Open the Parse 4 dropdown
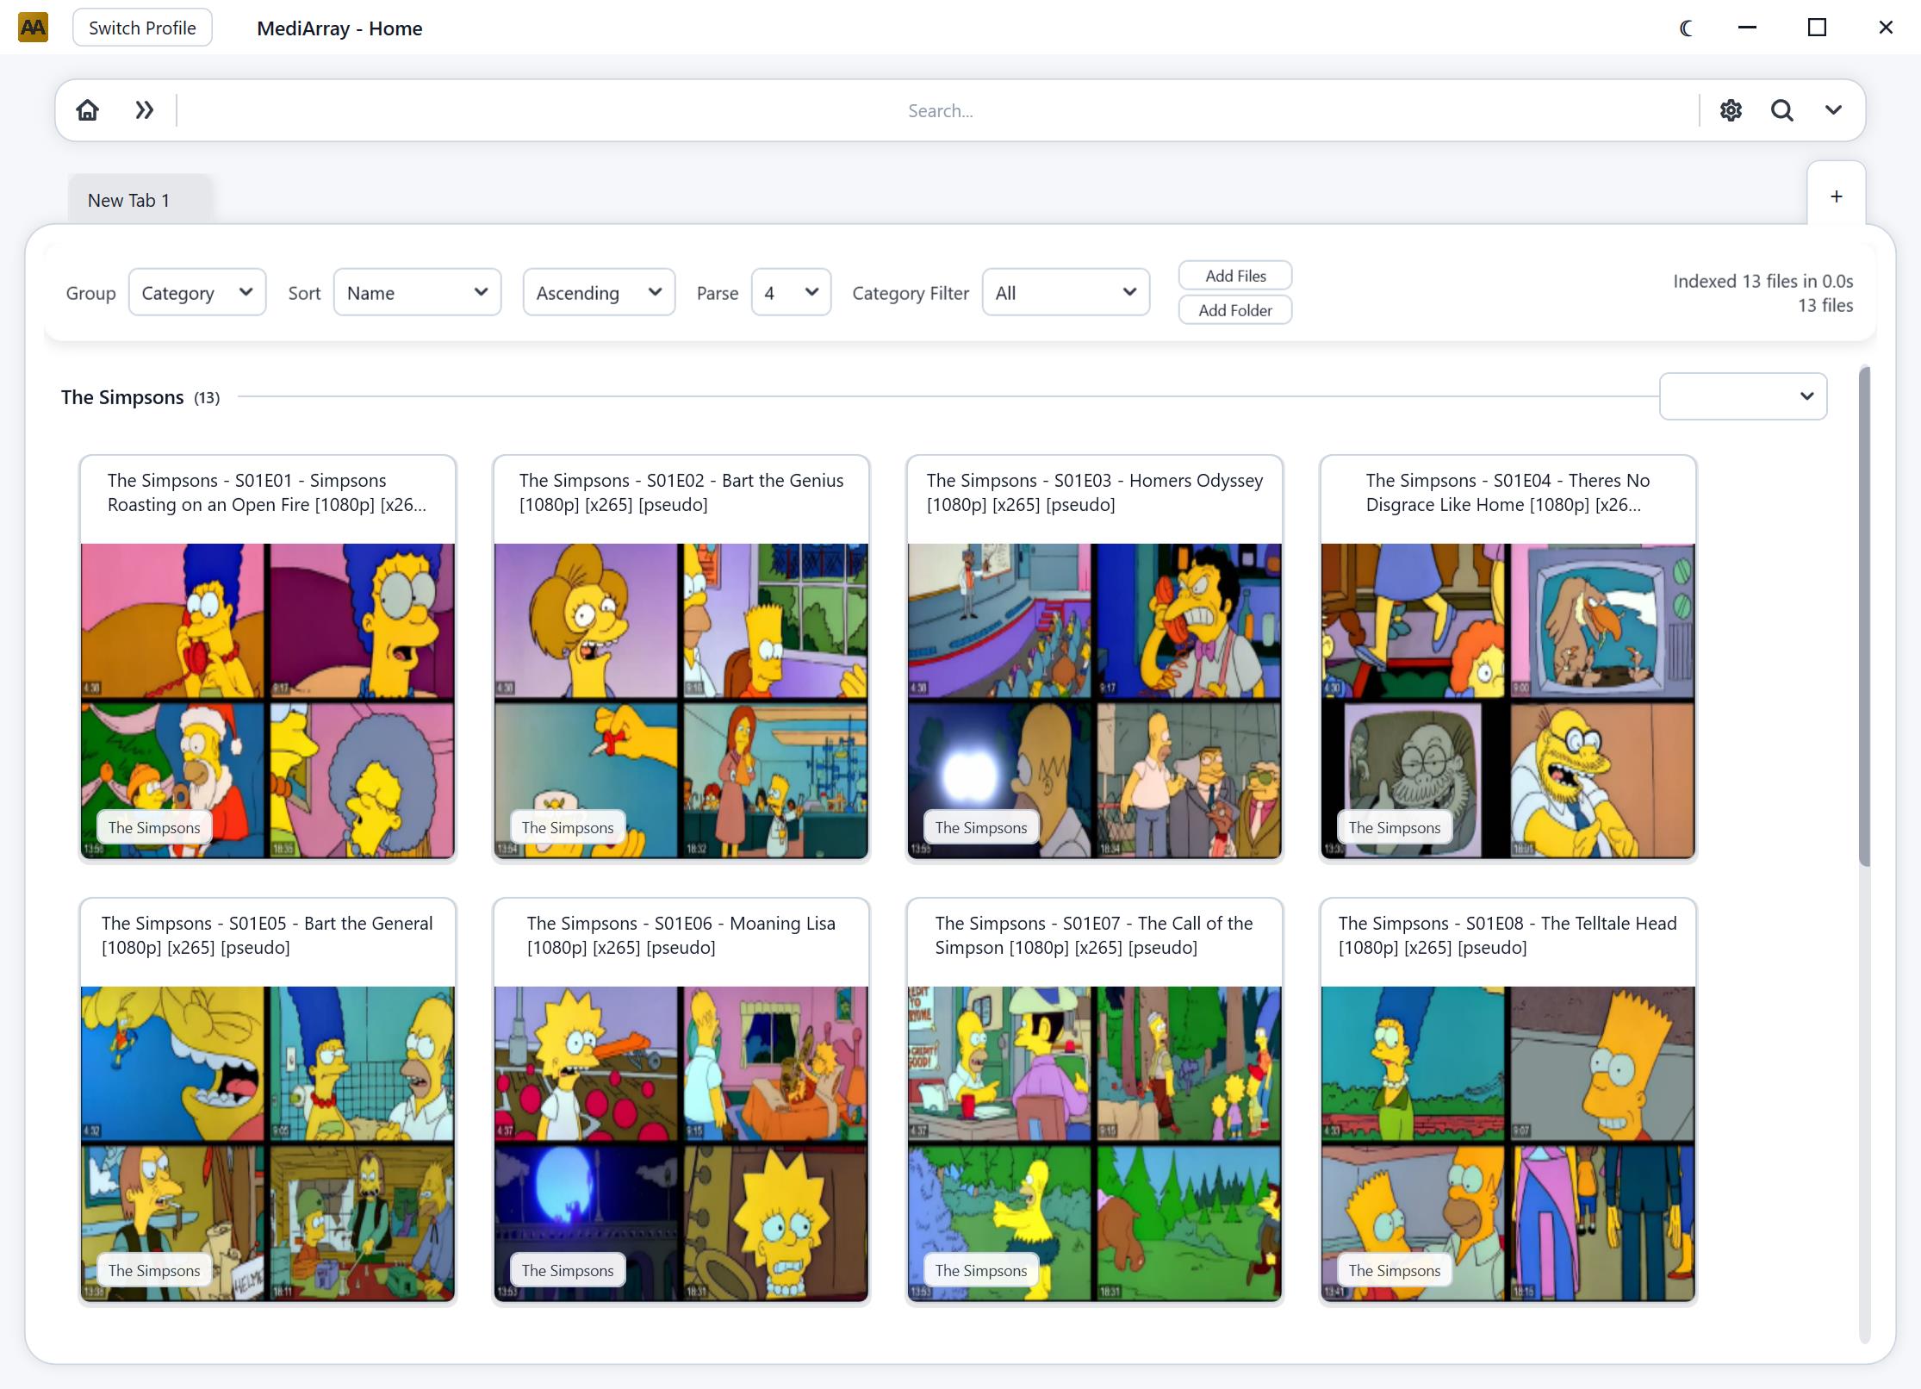Screen dimensions: 1921x1389 click(x=791, y=293)
